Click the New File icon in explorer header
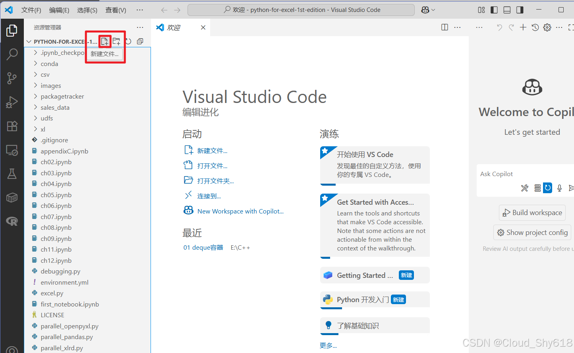 (104, 41)
